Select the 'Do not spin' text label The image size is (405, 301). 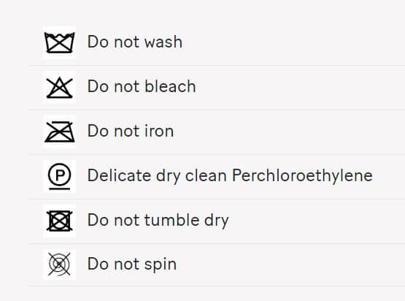pos(132,264)
